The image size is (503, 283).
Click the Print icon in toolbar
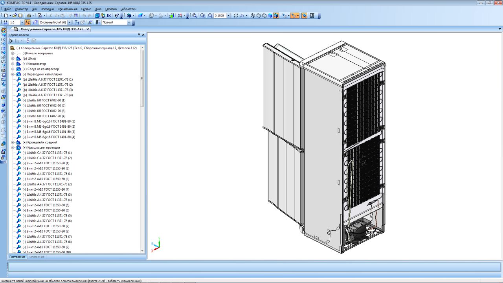click(x=29, y=16)
